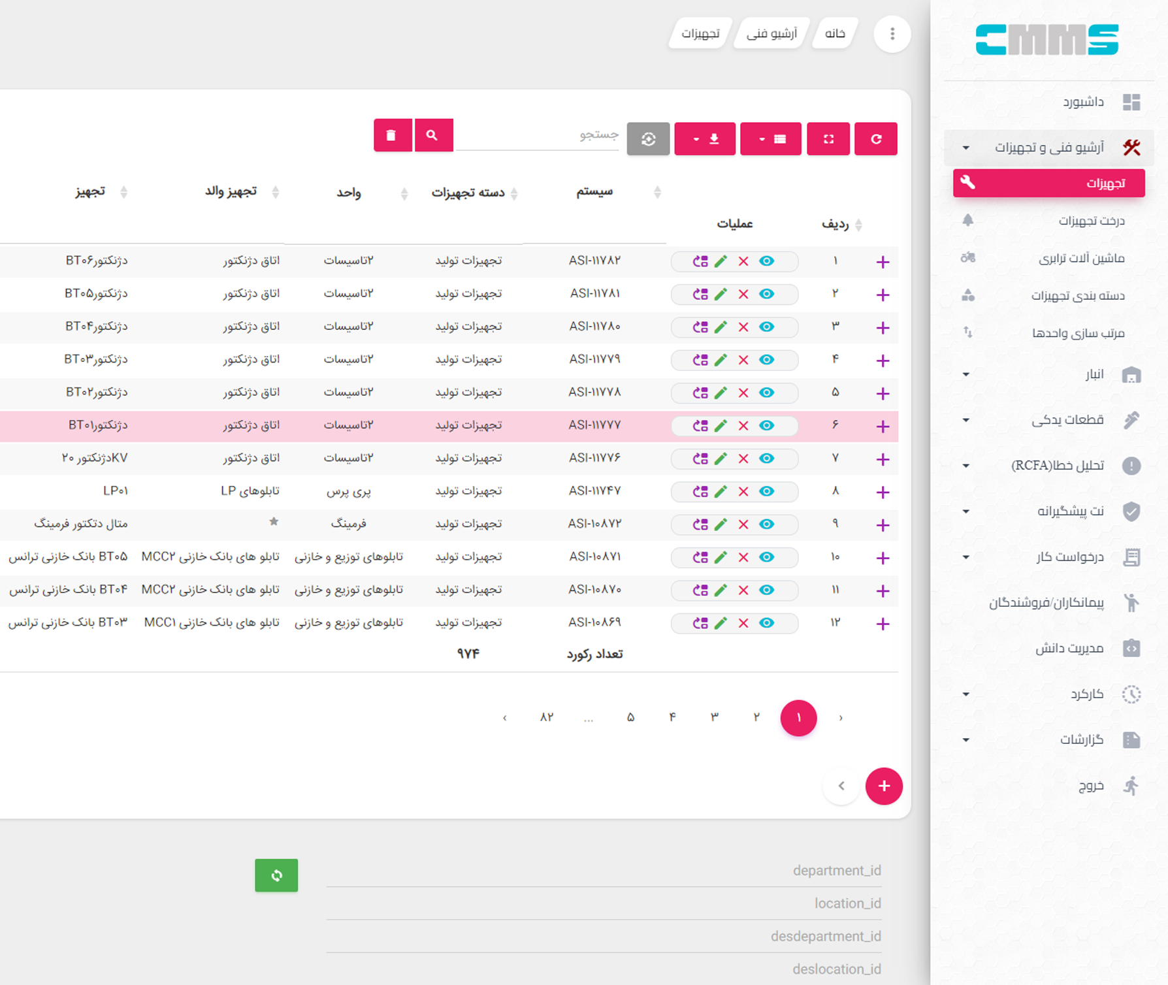Click green pencil edit icon for ASI-11782
Screen dimensions: 1168x985
(721, 261)
